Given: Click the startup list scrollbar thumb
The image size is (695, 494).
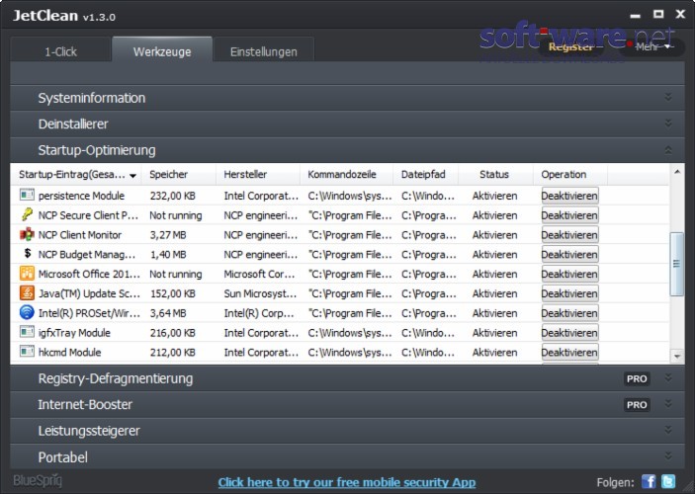Looking at the screenshot, I should pyautogui.click(x=677, y=264).
